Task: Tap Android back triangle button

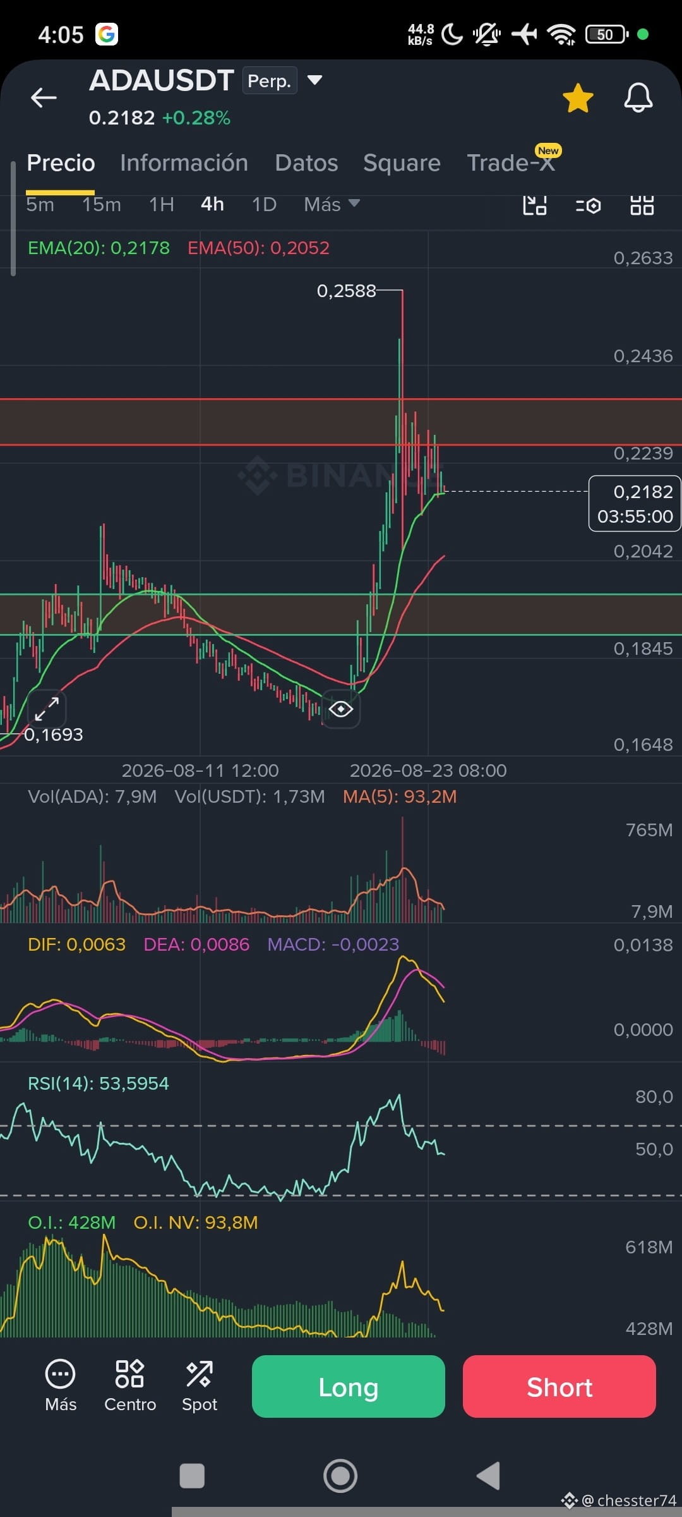Action: tap(488, 1476)
